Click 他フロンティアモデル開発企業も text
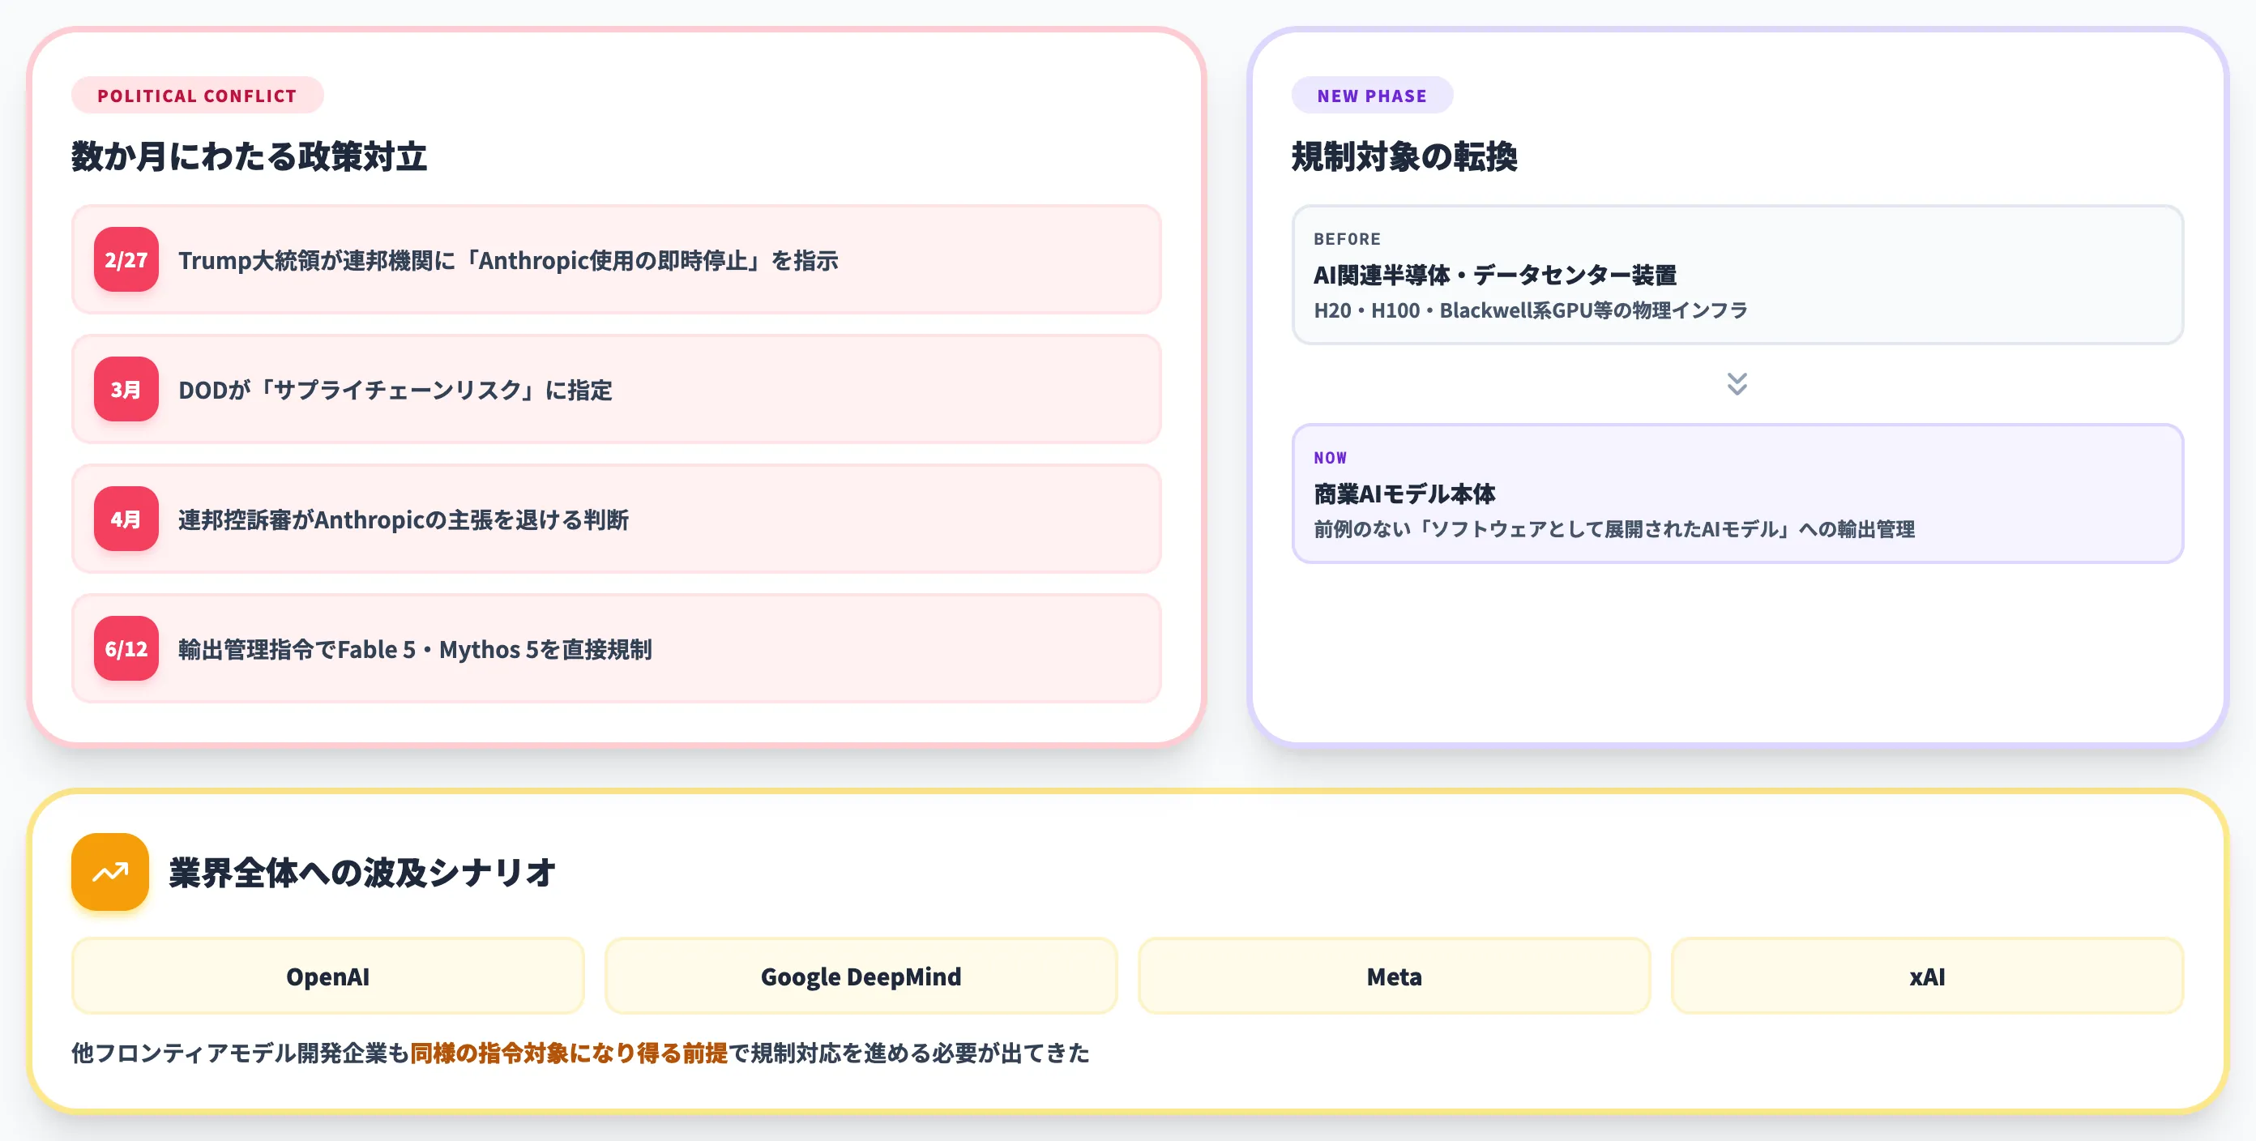 (x=241, y=1053)
